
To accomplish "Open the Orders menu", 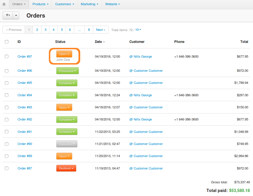I will pyautogui.click(x=19, y=4).
